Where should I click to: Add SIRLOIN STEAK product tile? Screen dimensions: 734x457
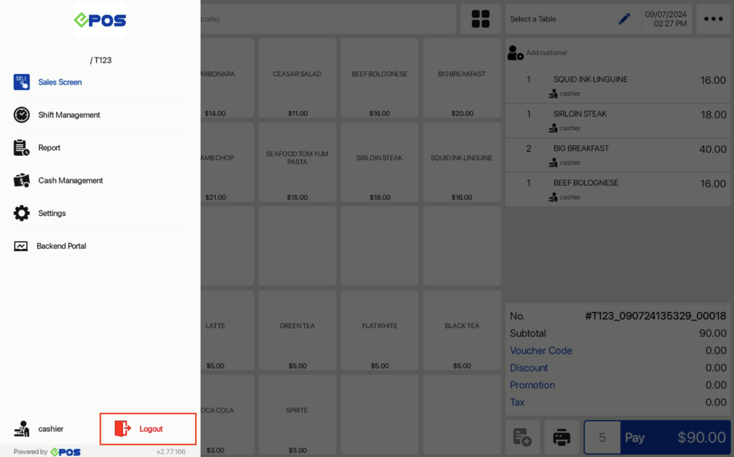(x=379, y=162)
